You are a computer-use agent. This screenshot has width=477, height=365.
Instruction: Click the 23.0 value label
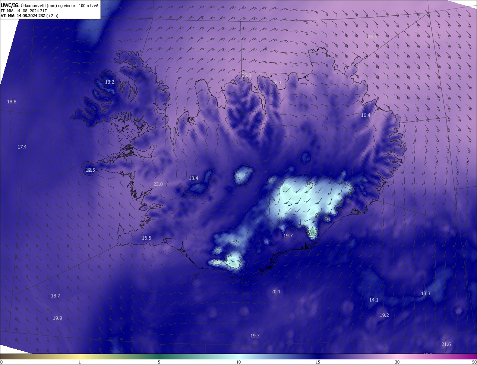point(158,184)
